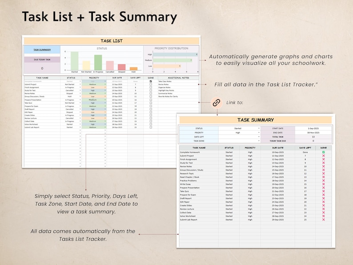Click the Medium bar in Priority Distribution chart
353x265 pixels.
pos(172,60)
